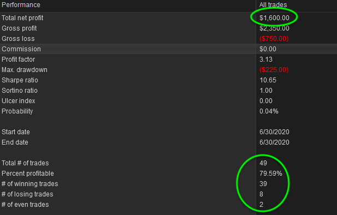Select the 39 winning trades value
This screenshot has height=215, width=337.
[x=263, y=184]
